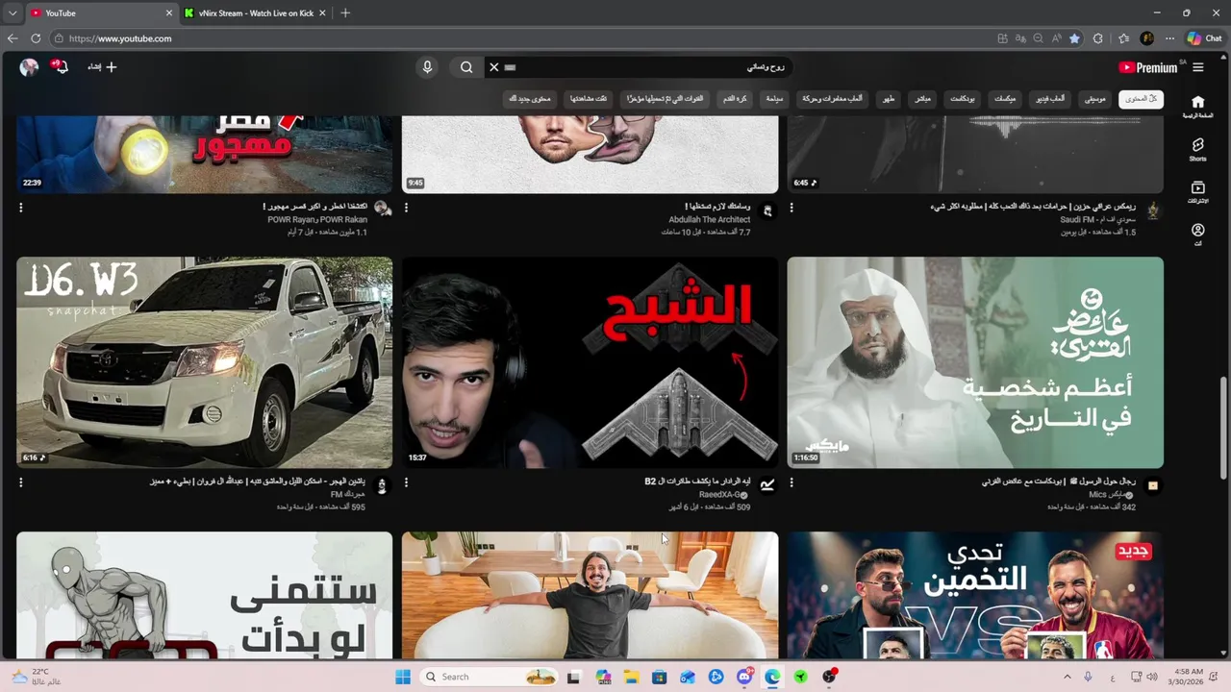Image resolution: width=1231 pixels, height=692 pixels.
Task: Open the video of man sitting on white sofa
Action: click(590, 595)
